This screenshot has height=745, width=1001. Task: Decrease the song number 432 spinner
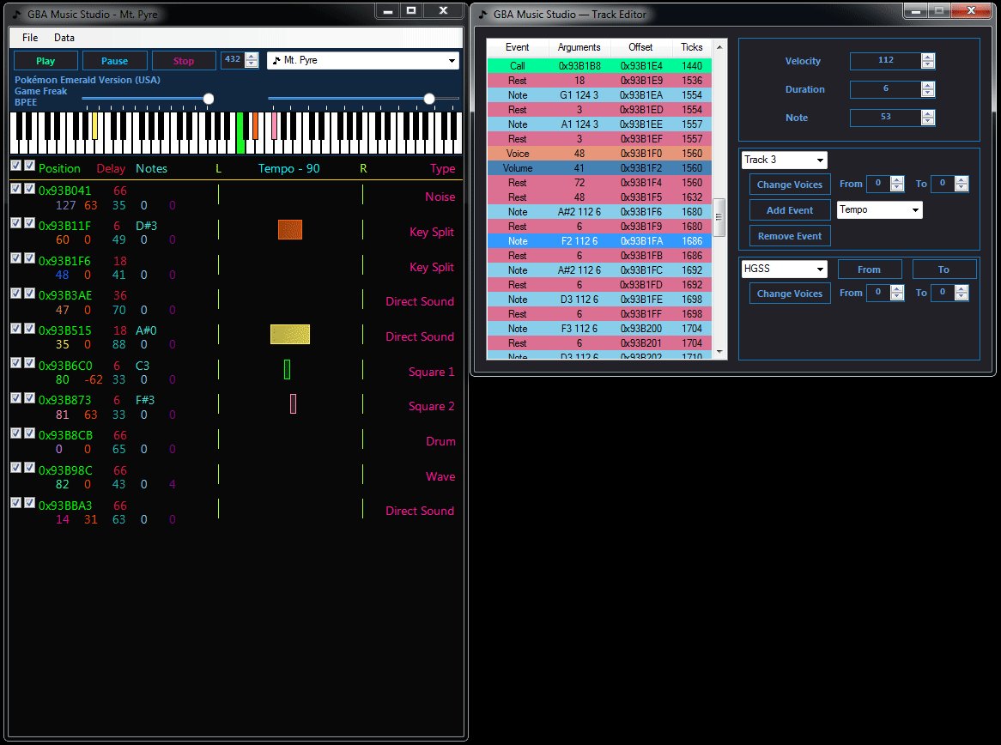pos(252,64)
